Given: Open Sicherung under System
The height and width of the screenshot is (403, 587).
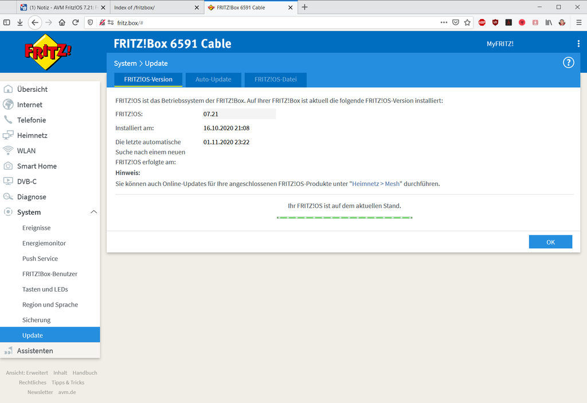Looking at the screenshot, I should (x=36, y=320).
